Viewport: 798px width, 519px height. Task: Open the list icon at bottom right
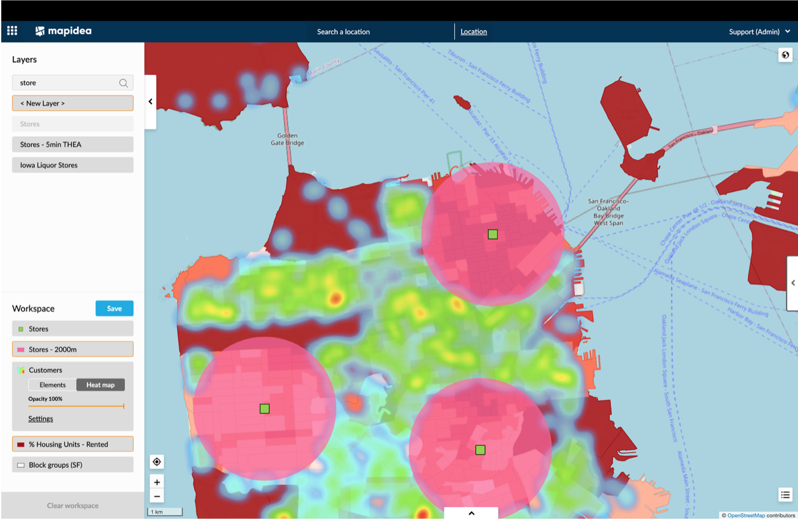(785, 494)
